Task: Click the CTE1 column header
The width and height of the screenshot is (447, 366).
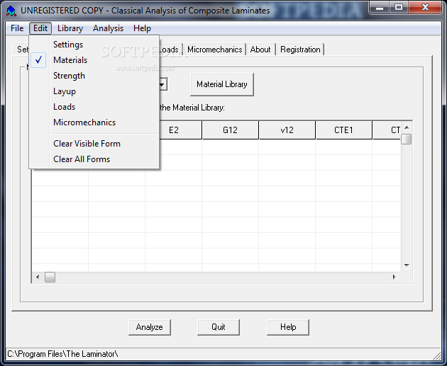Action: click(x=343, y=130)
